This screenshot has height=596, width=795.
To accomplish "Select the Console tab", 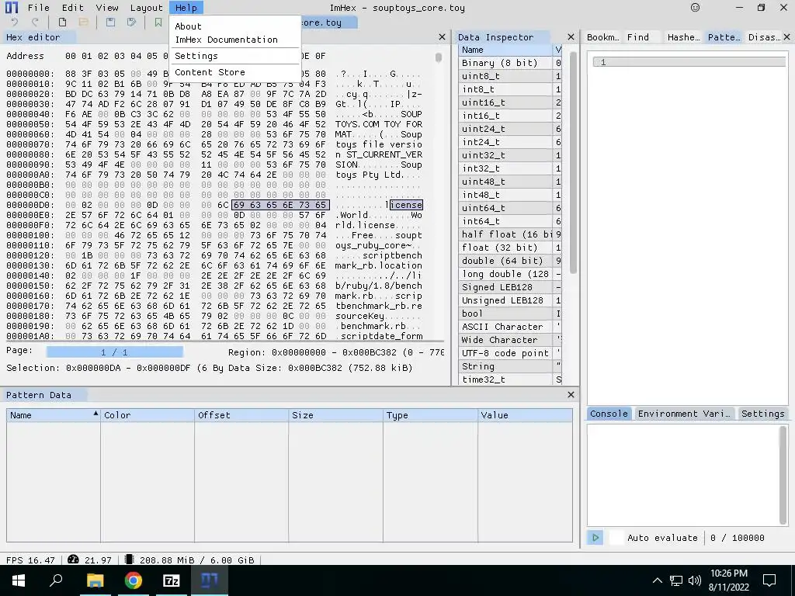I will point(609,414).
